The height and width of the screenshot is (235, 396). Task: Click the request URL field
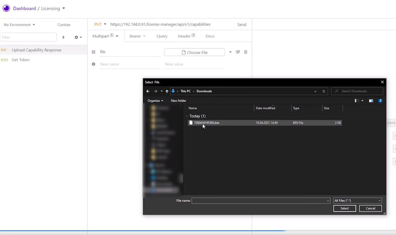tap(161, 24)
